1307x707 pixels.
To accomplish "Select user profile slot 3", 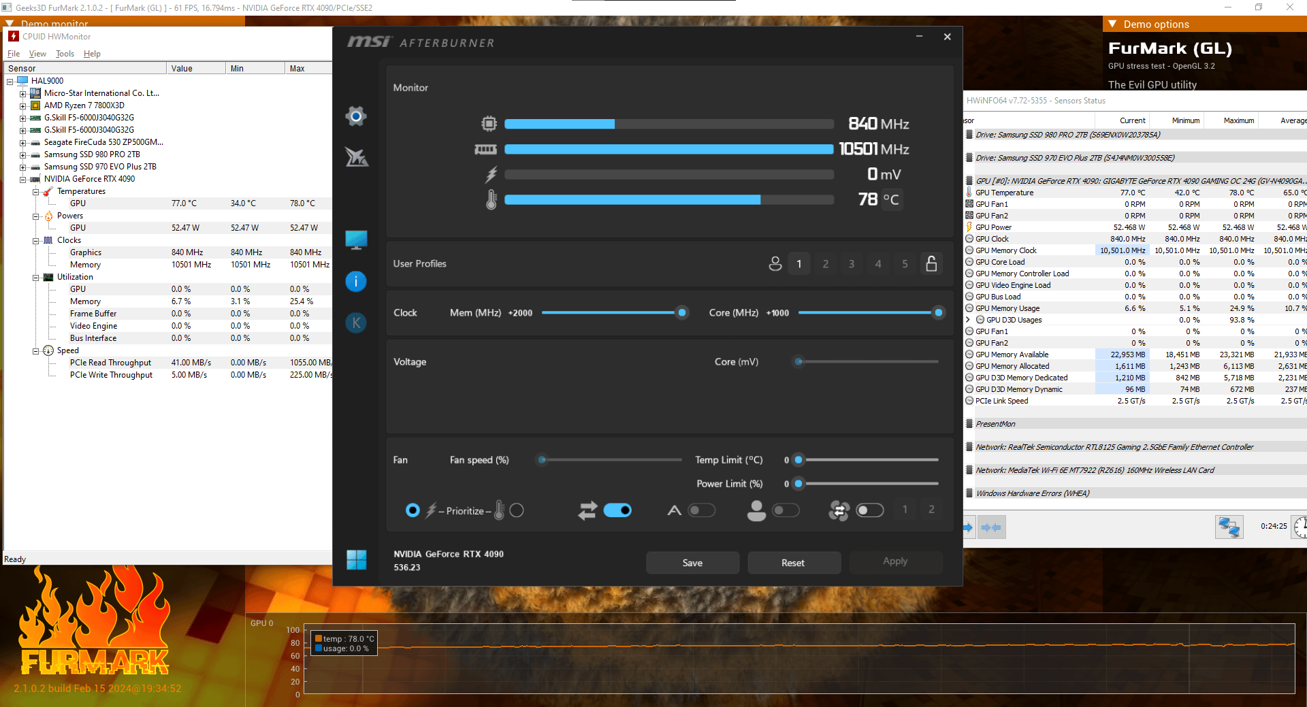I will 852,264.
